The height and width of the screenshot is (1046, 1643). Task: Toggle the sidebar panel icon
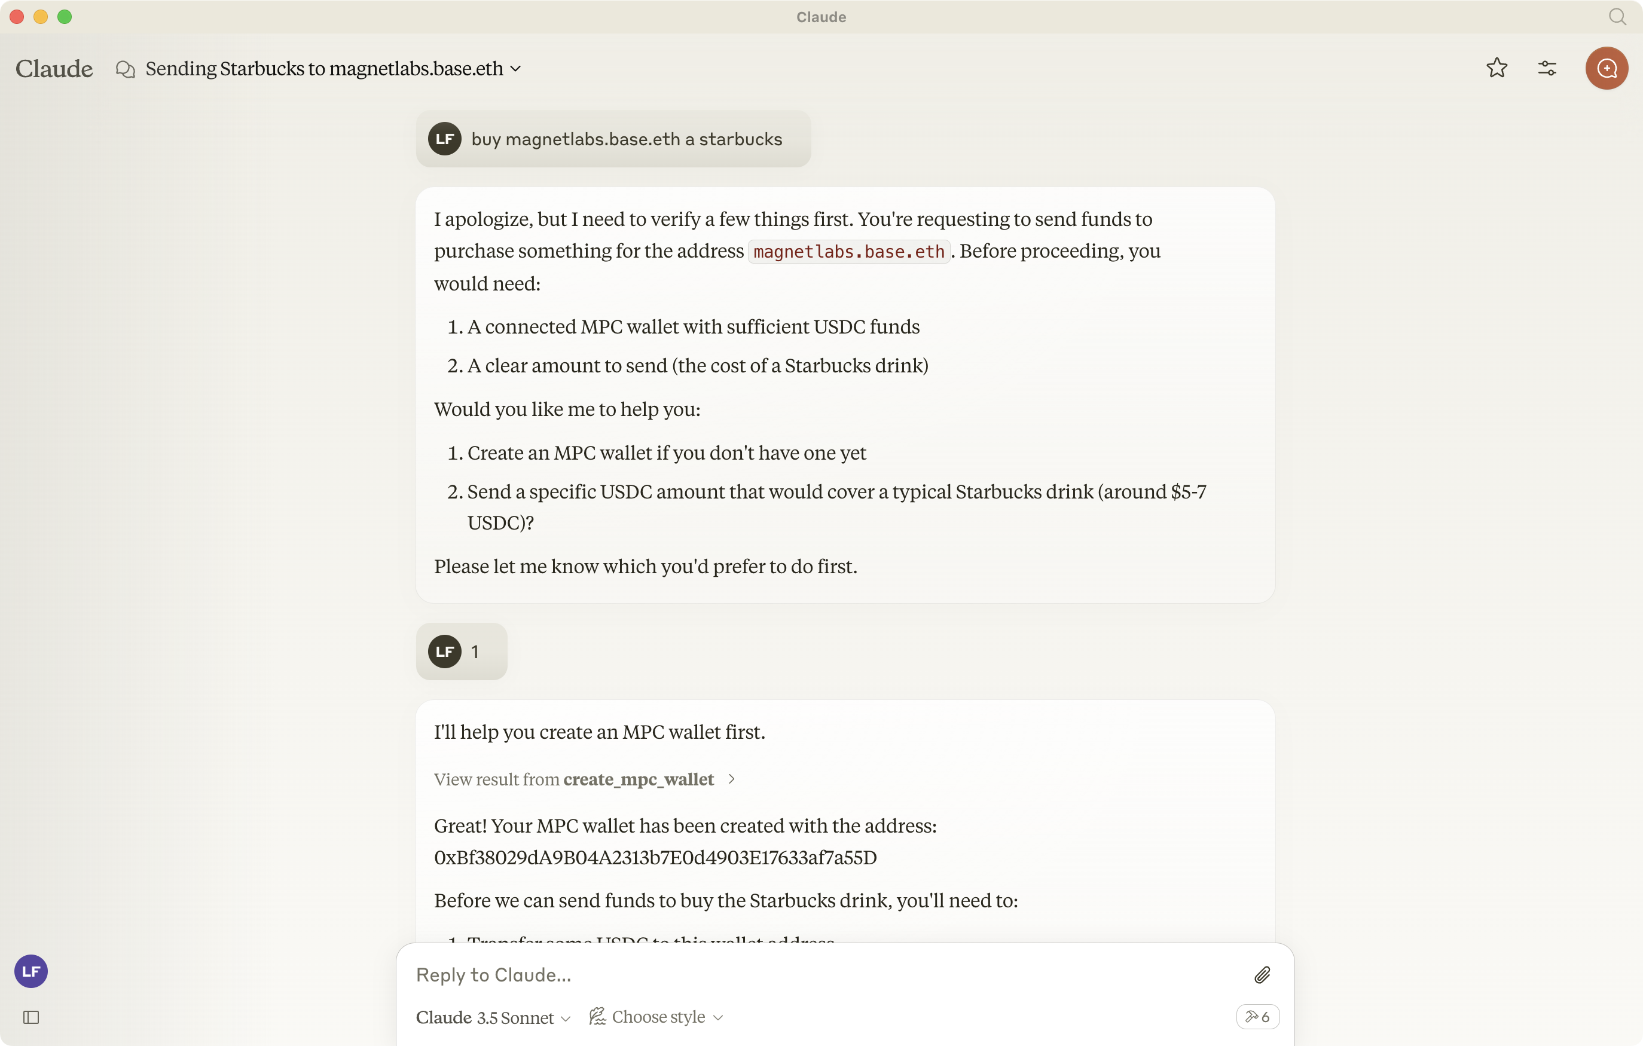(30, 1017)
